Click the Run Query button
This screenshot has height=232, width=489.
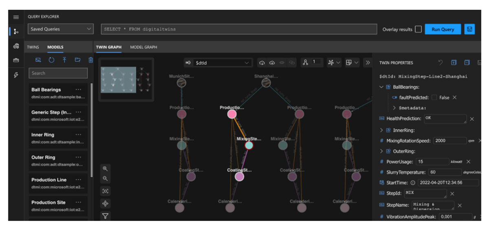coord(443,29)
